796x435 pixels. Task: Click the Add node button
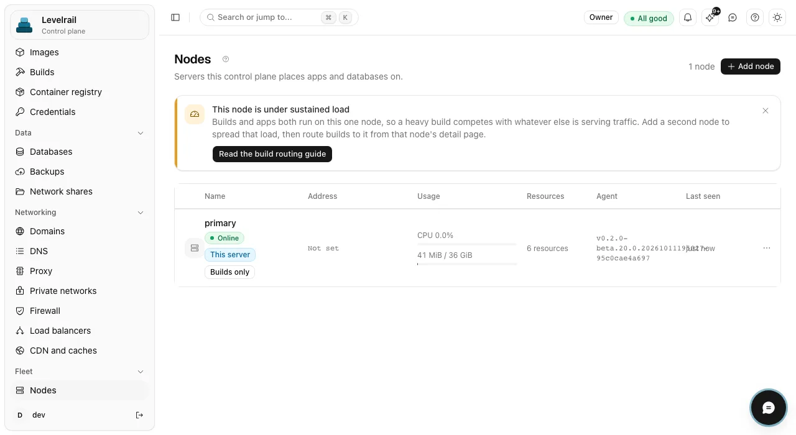(751, 66)
